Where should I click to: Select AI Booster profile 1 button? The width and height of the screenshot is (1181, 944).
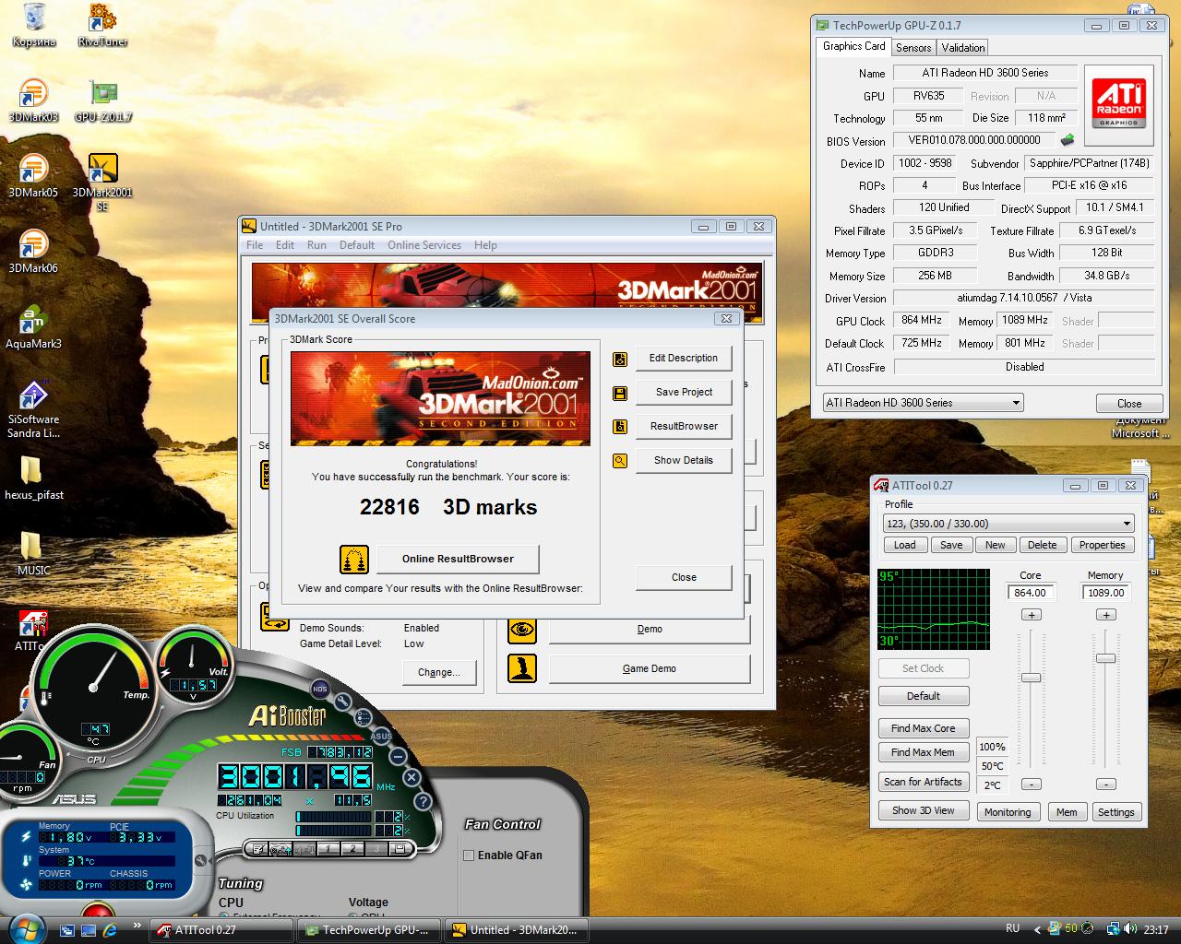click(329, 849)
